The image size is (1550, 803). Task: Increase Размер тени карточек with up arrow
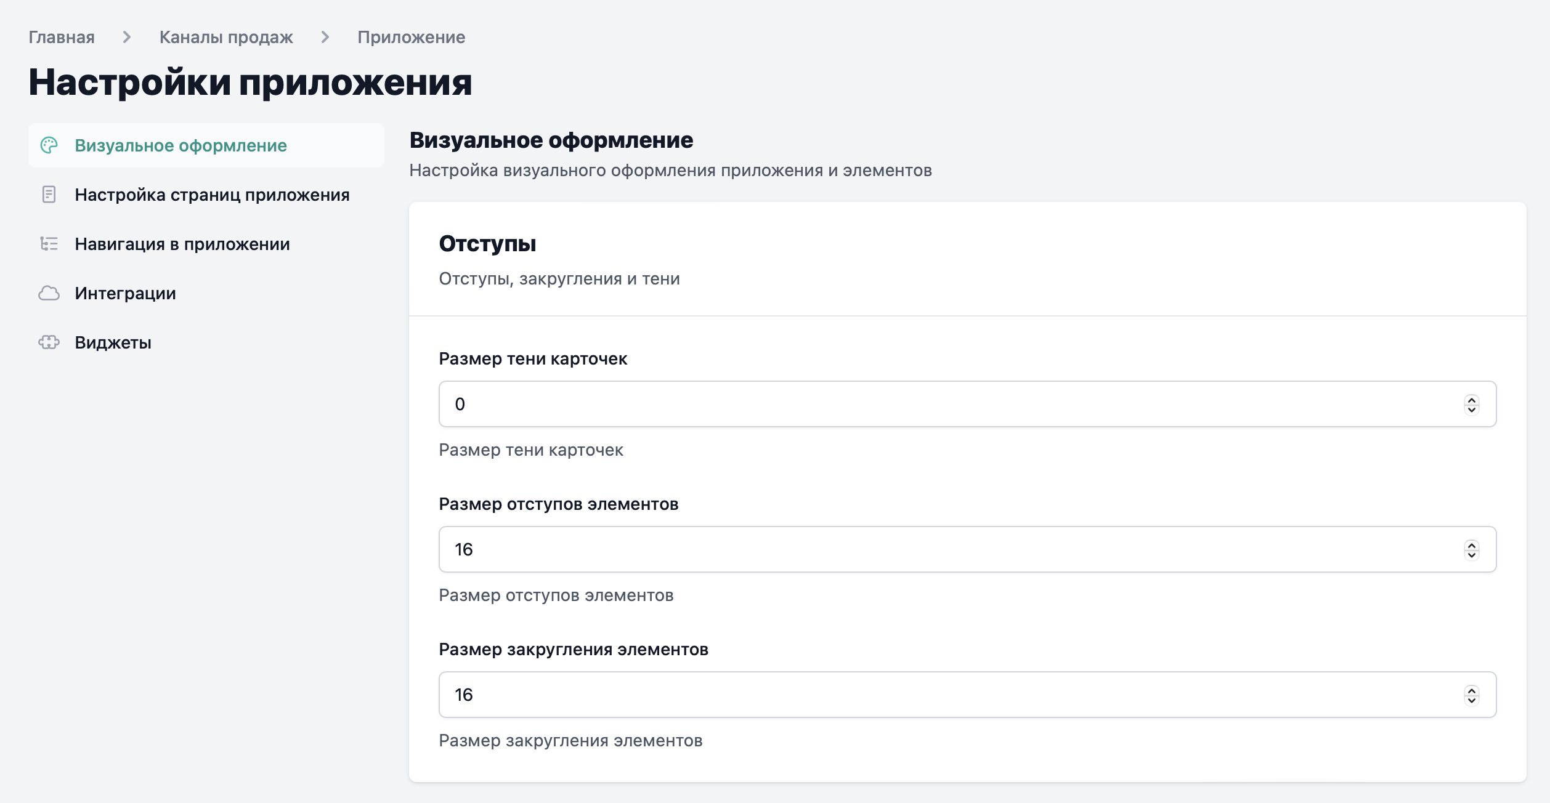[1472, 400]
